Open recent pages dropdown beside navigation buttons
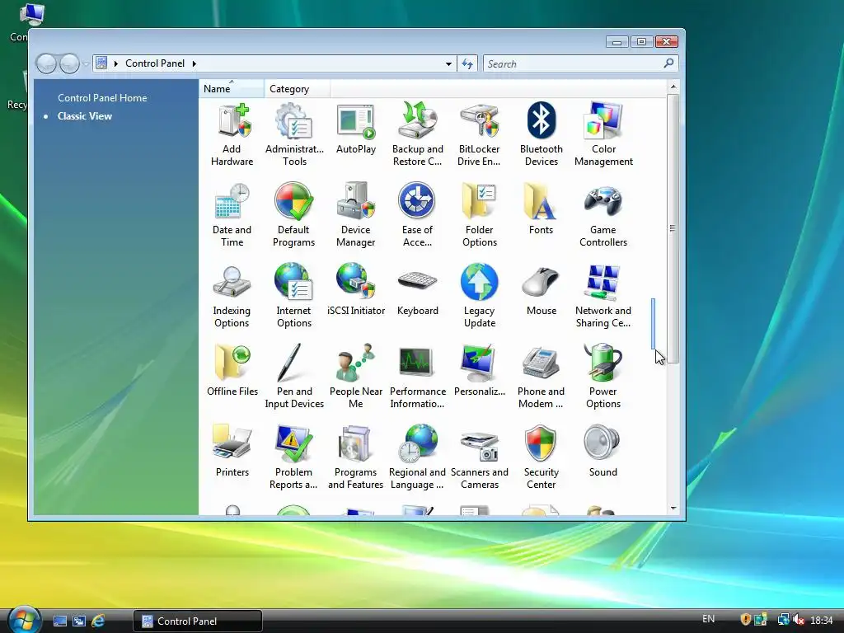This screenshot has height=633, width=844. 86,64
